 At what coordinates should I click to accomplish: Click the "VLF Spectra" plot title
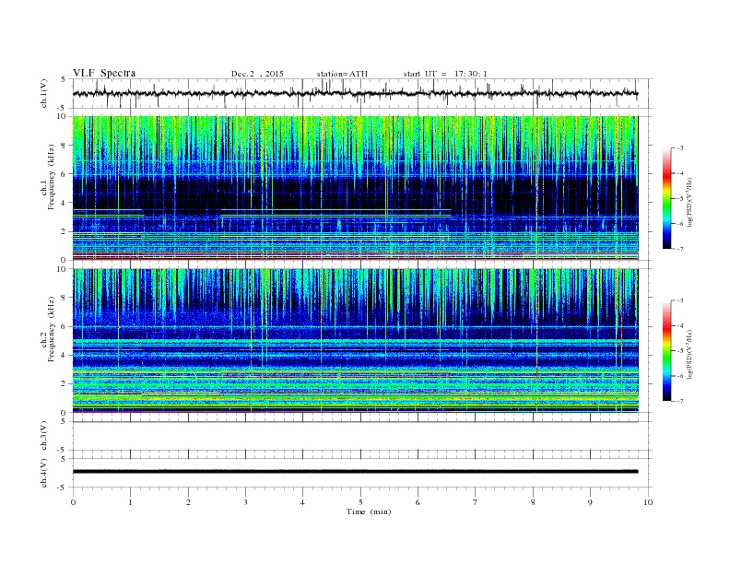(x=104, y=73)
